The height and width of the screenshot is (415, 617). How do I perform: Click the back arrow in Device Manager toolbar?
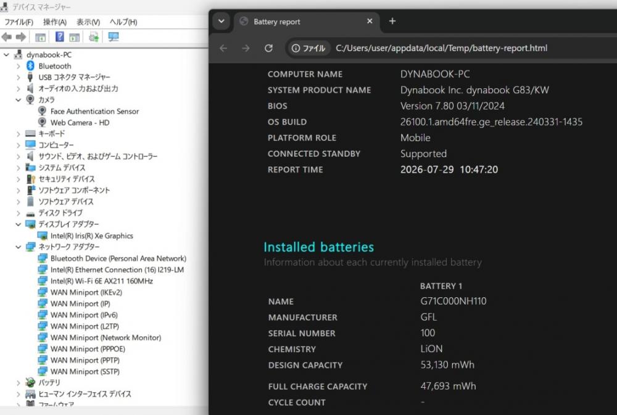point(7,38)
